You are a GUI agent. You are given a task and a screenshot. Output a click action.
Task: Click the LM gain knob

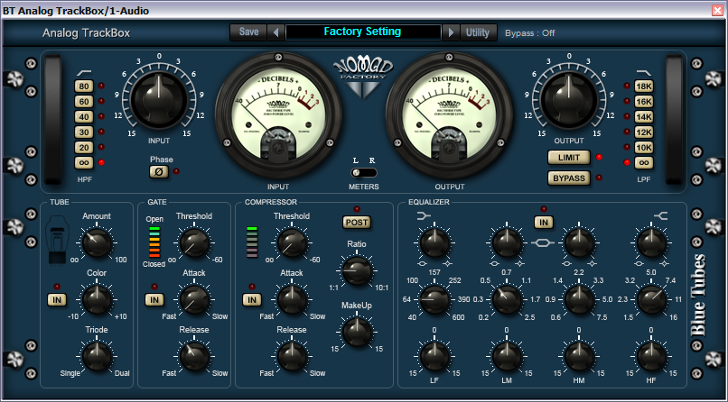pyautogui.click(x=507, y=356)
